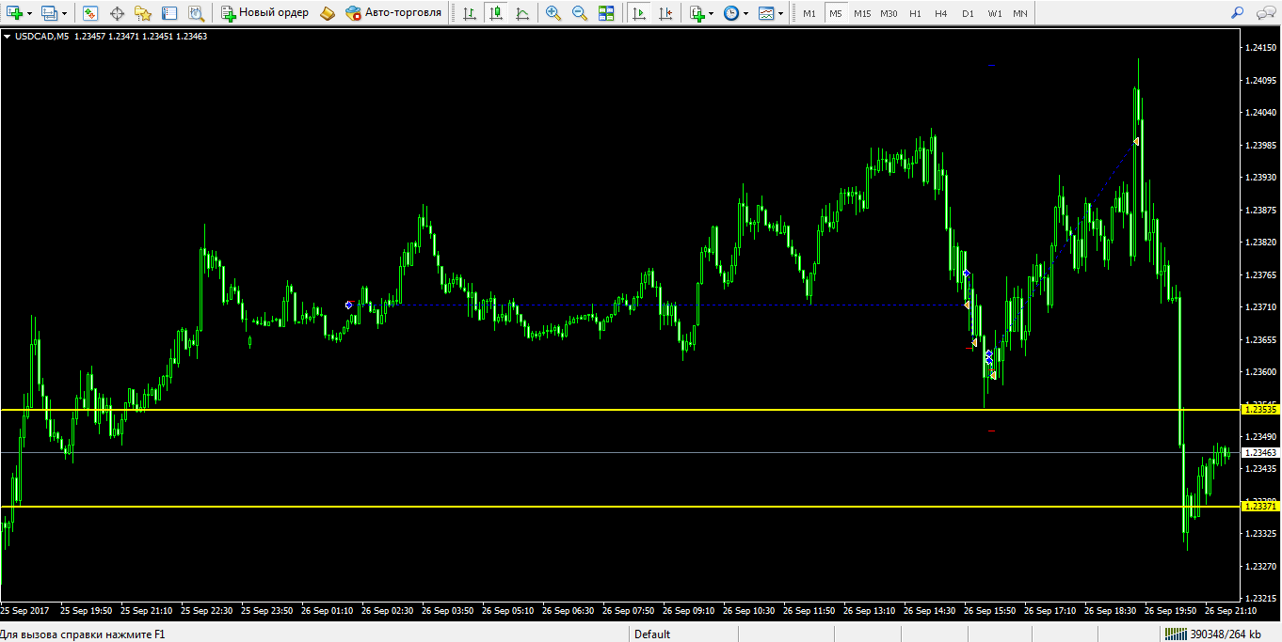Switch chart to line chart mode

[x=521, y=13]
